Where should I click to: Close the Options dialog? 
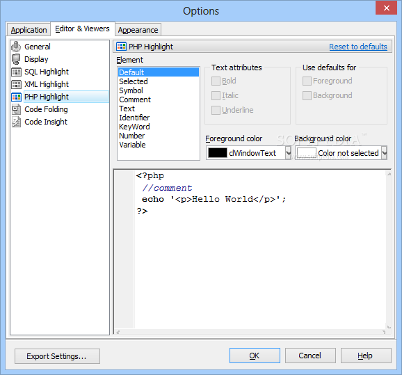tap(387, 8)
